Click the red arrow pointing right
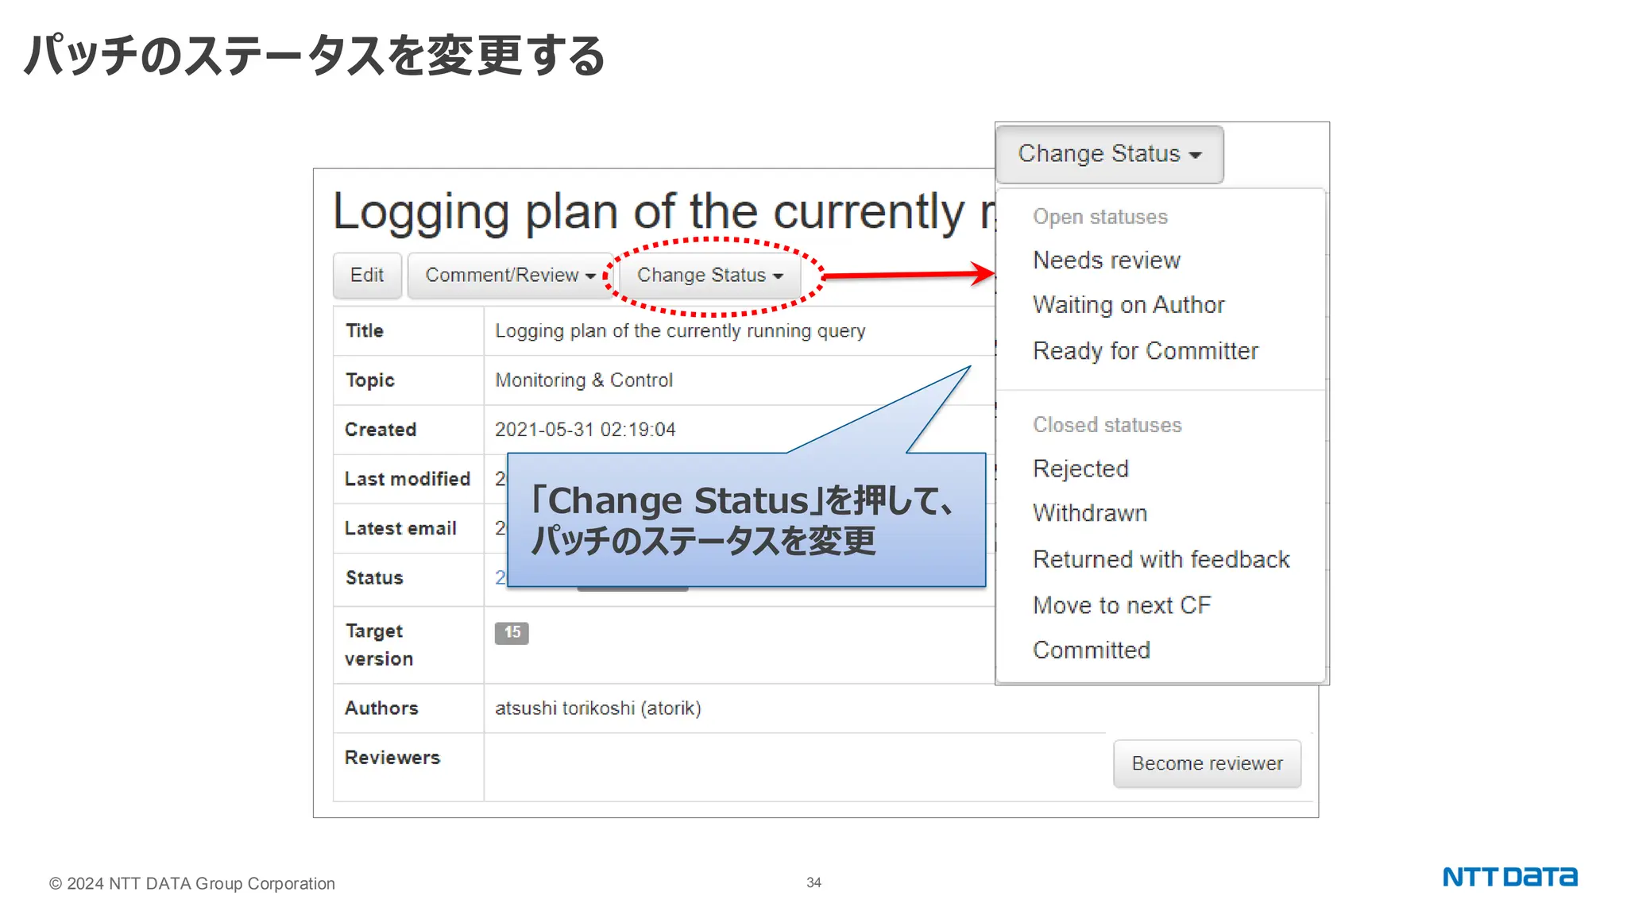Image resolution: width=1627 pixels, height=915 pixels. (907, 275)
